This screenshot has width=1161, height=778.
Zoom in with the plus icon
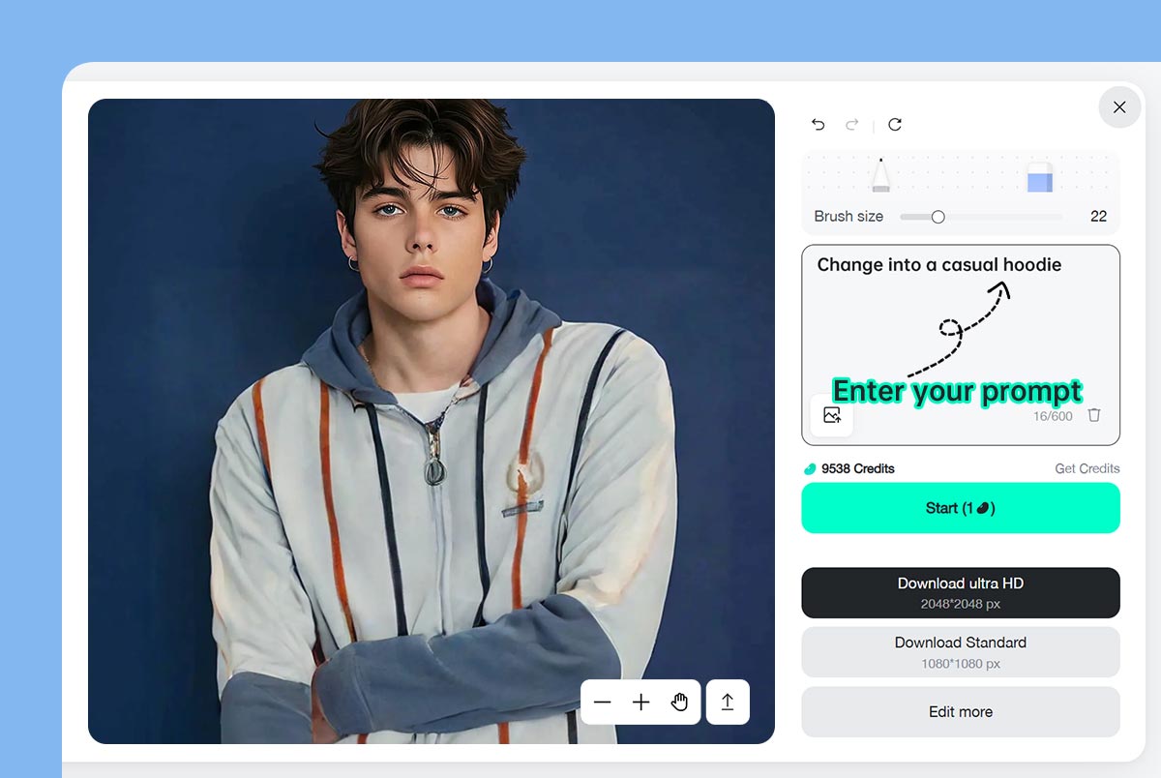pyautogui.click(x=640, y=703)
